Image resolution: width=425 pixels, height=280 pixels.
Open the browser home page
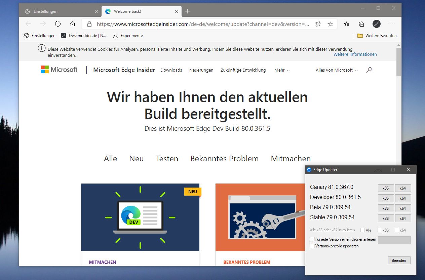73,24
